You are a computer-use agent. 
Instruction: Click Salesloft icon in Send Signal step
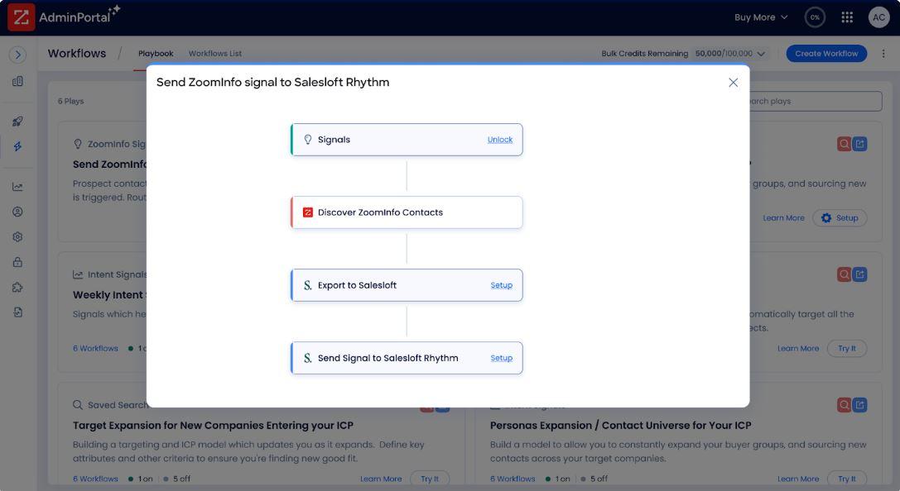point(308,358)
